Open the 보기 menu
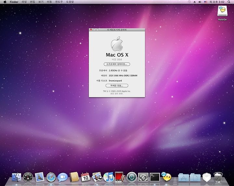The height and width of the screenshot is (186, 234). pyautogui.click(x=41, y=2)
